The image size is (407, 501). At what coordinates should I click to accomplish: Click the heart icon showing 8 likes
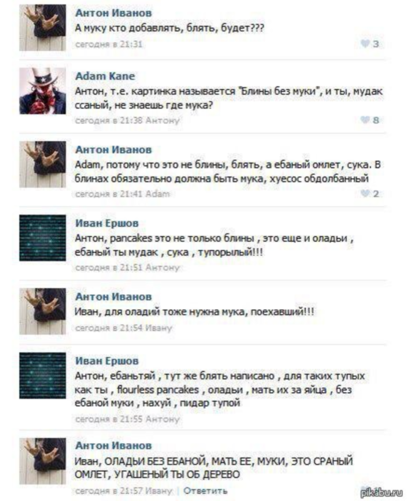pos(365,120)
